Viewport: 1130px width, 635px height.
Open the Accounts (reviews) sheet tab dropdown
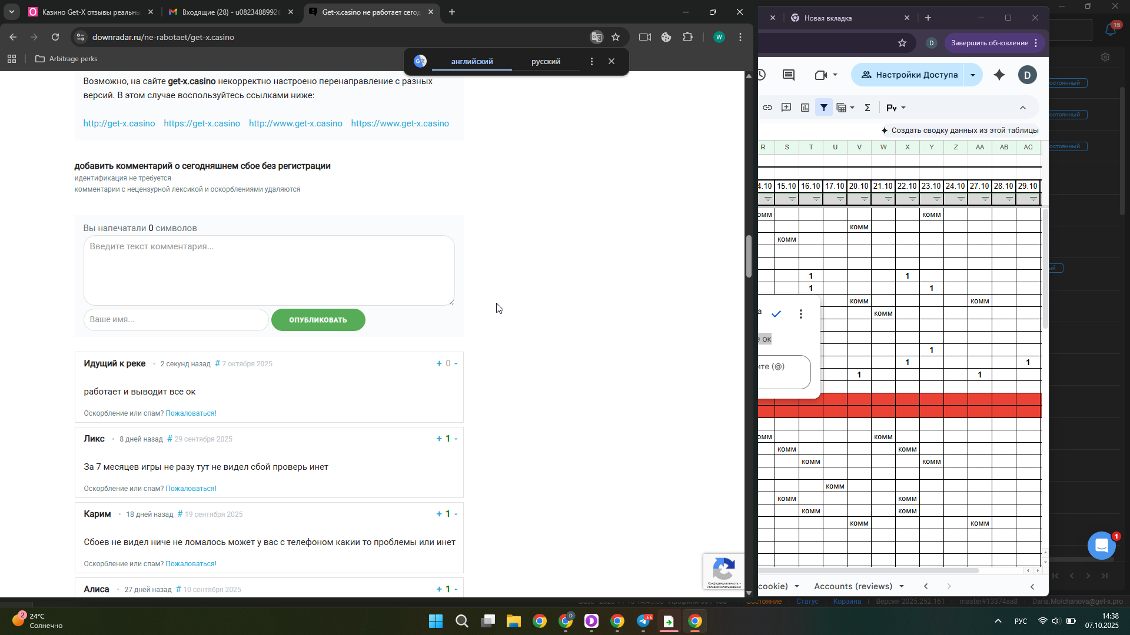pyautogui.click(x=902, y=586)
